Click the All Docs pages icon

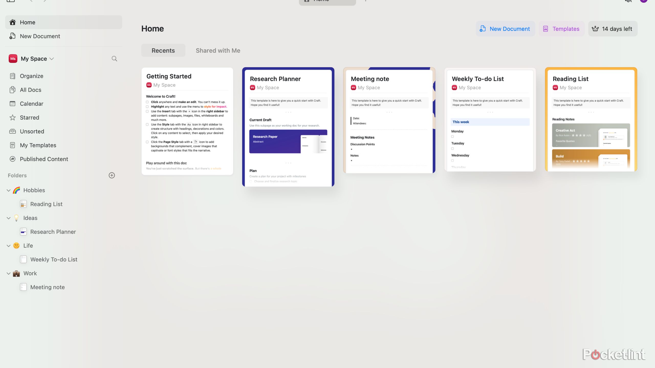pyautogui.click(x=13, y=90)
